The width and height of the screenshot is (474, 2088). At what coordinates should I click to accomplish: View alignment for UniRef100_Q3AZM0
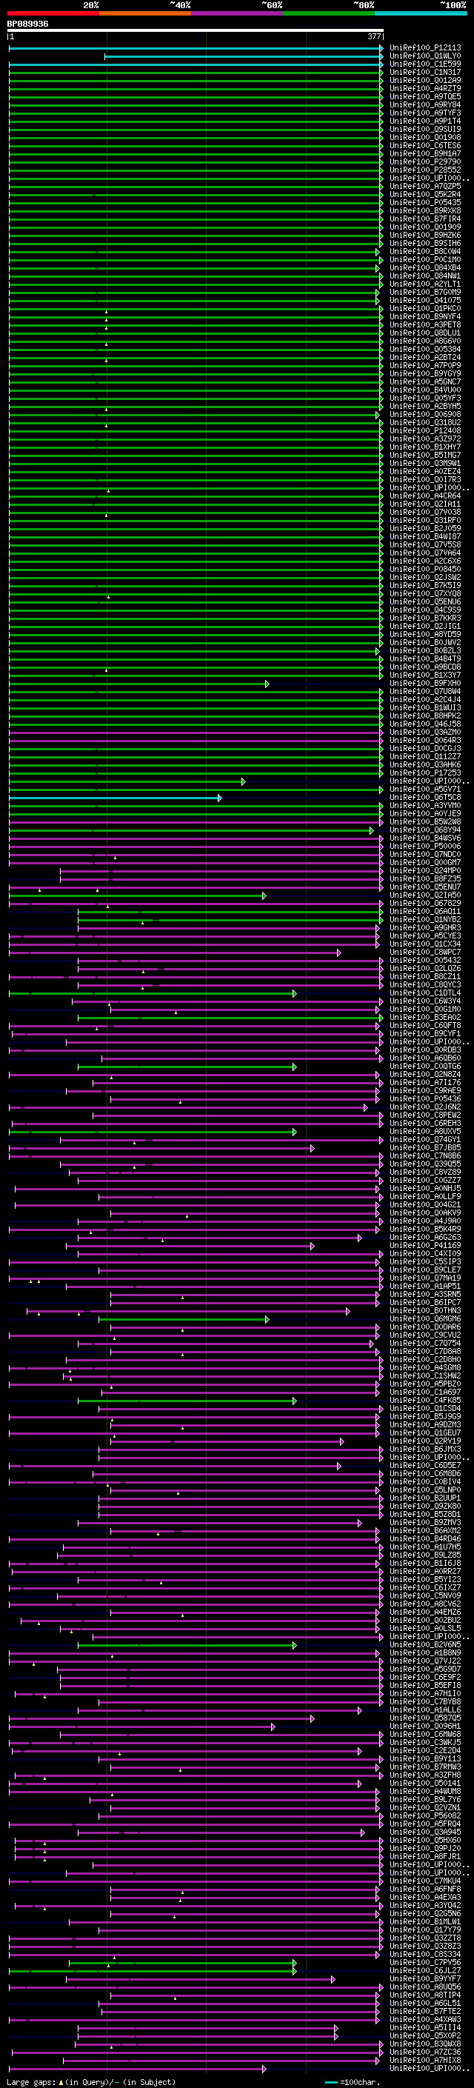[425, 732]
